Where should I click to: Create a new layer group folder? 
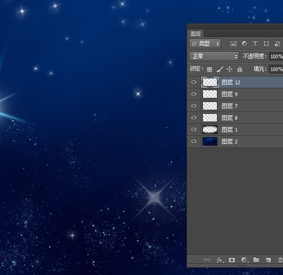click(x=256, y=259)
